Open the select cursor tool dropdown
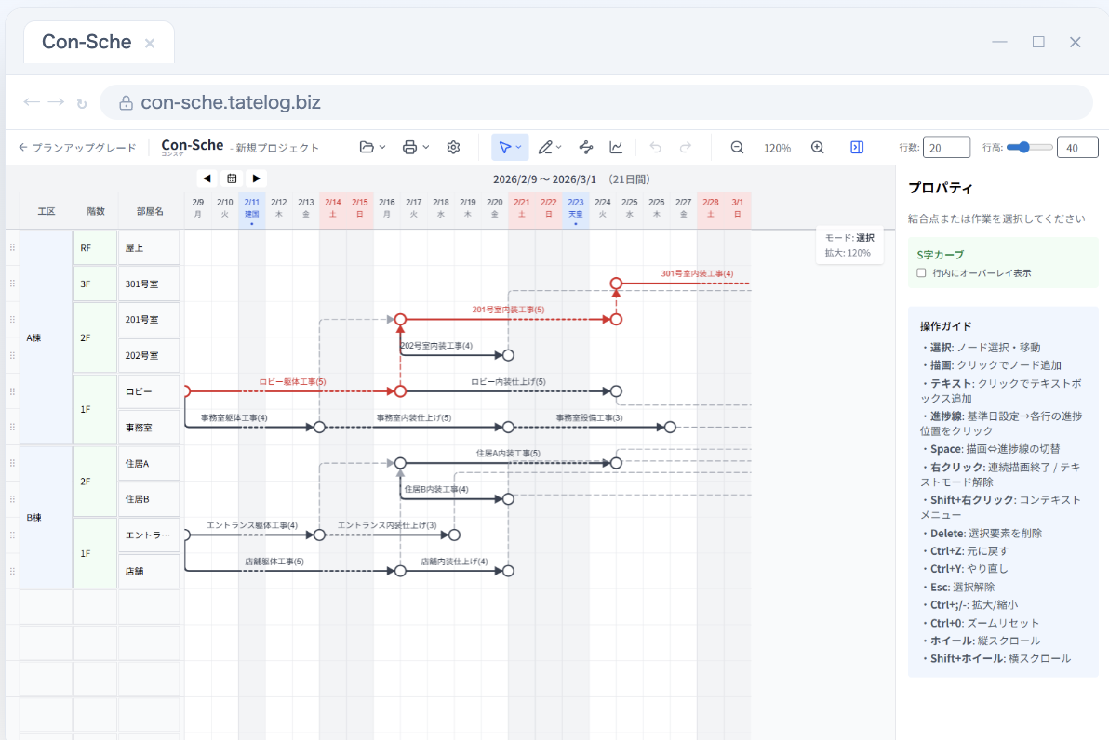1109x740 pixels. [510, 147]
